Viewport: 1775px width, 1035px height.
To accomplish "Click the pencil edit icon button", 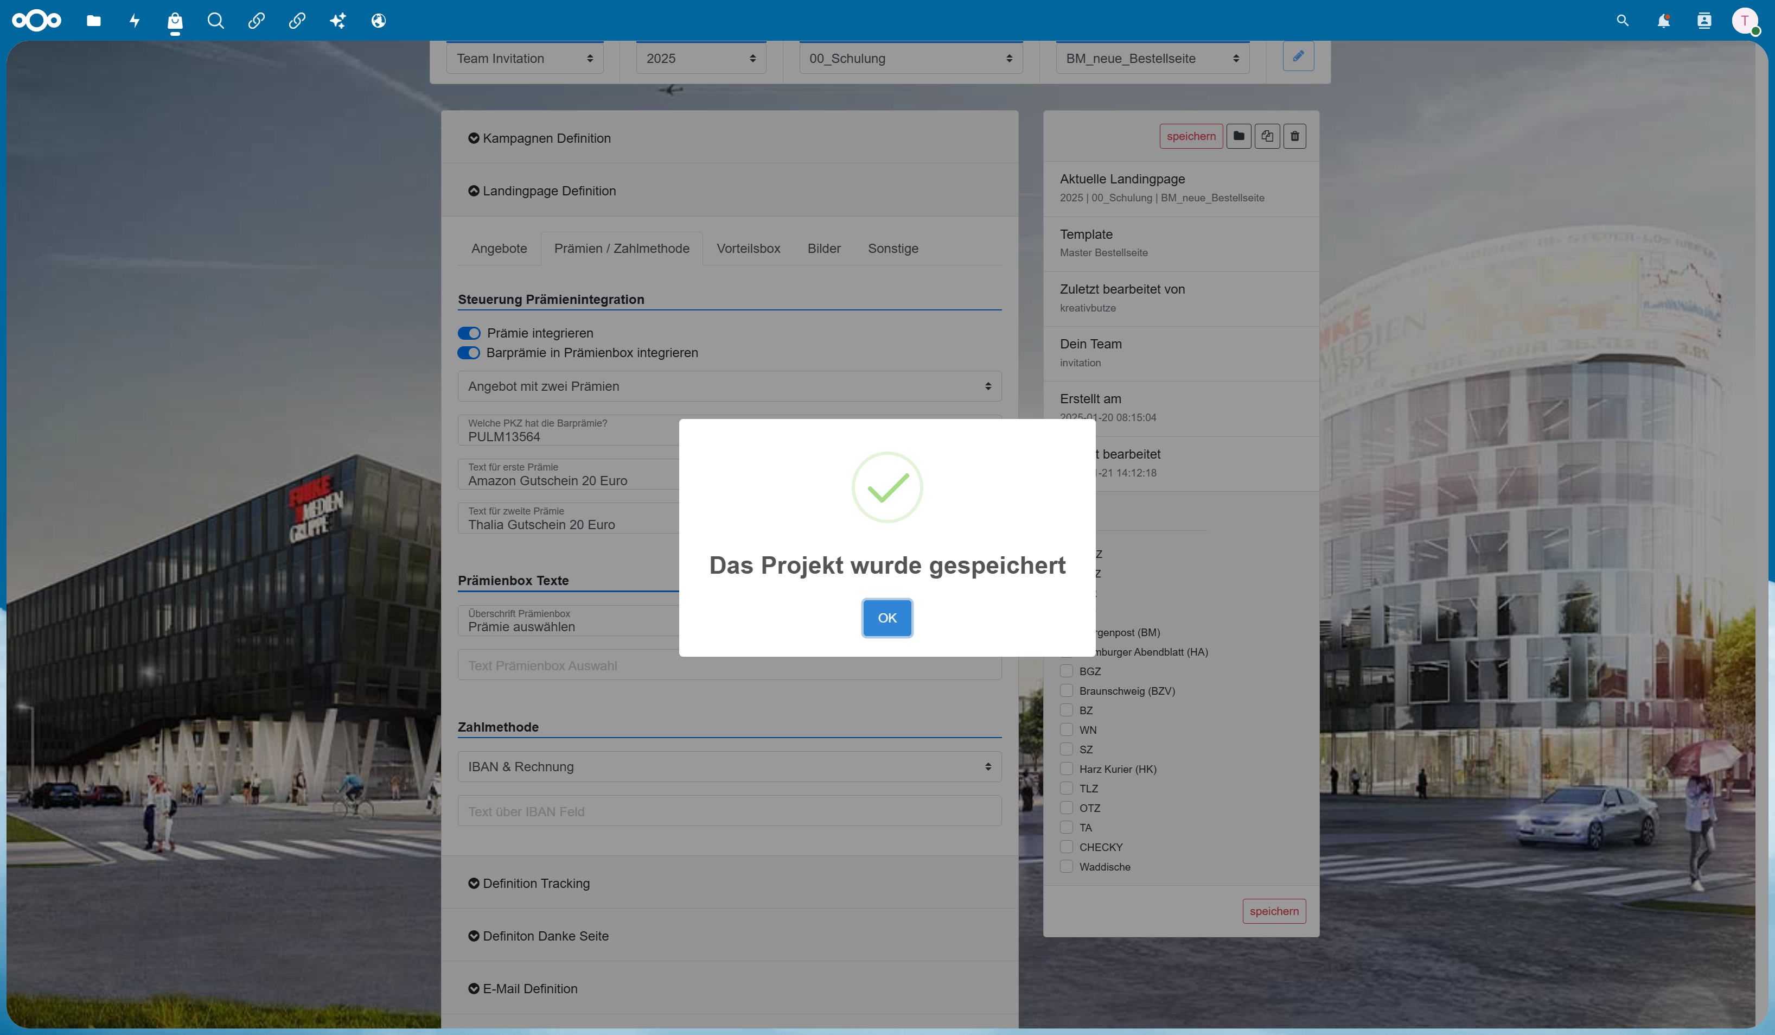I will [x=1298, y=56].
